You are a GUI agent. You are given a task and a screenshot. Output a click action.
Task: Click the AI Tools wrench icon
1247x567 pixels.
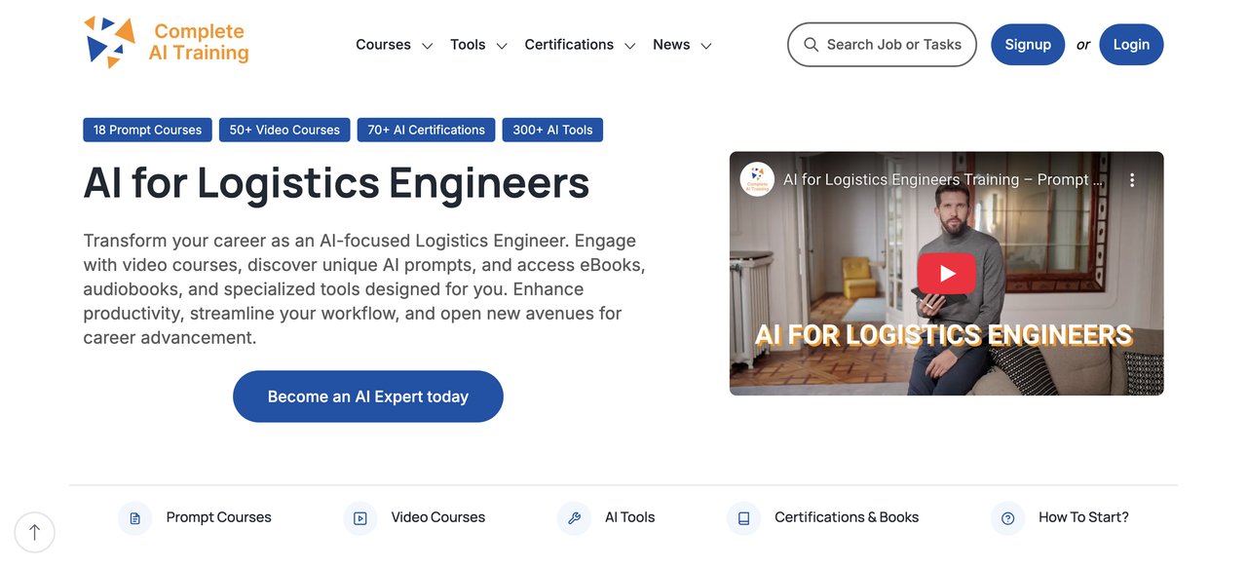pyautogui.click(x=574, y=518)
